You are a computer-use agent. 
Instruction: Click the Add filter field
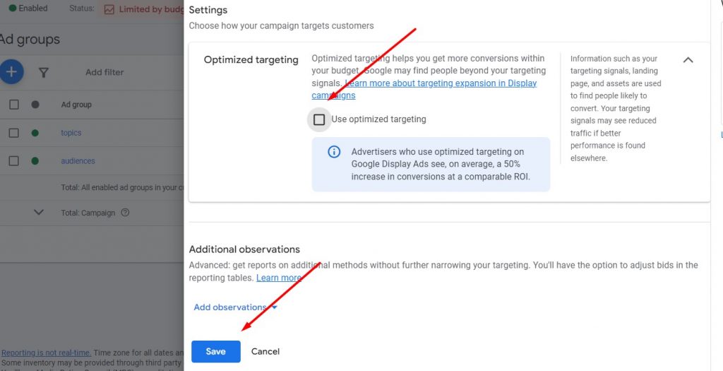(x=104, y=72)
